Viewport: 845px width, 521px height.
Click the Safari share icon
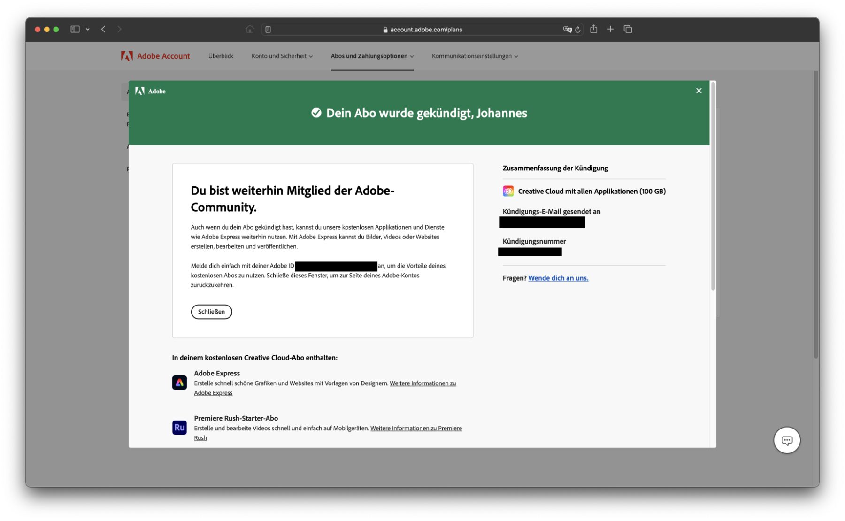593,29
